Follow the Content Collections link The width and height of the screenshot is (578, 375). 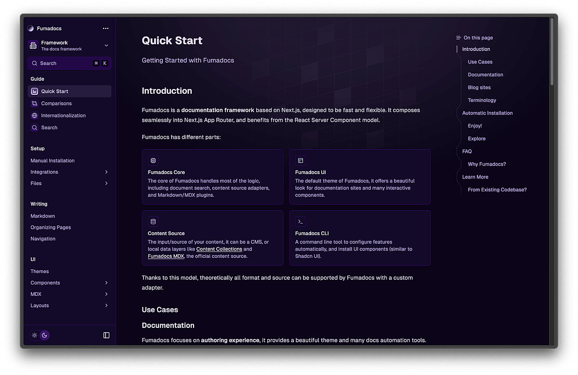[219, 249]
